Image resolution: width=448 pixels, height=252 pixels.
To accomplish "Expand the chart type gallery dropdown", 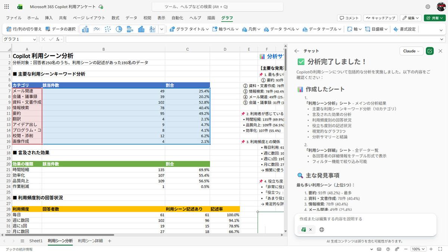I will point(162,29).
